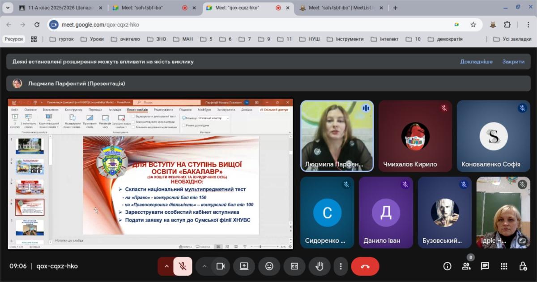Show the participants people panel
Screen dimensions: 537x282
[x=466, y=266]
